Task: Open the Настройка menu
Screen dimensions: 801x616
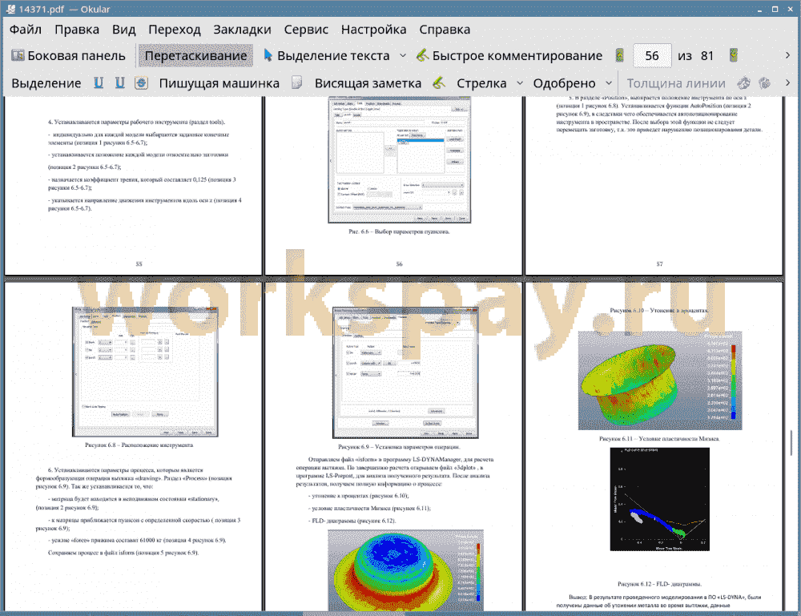Action: (373, 30)
